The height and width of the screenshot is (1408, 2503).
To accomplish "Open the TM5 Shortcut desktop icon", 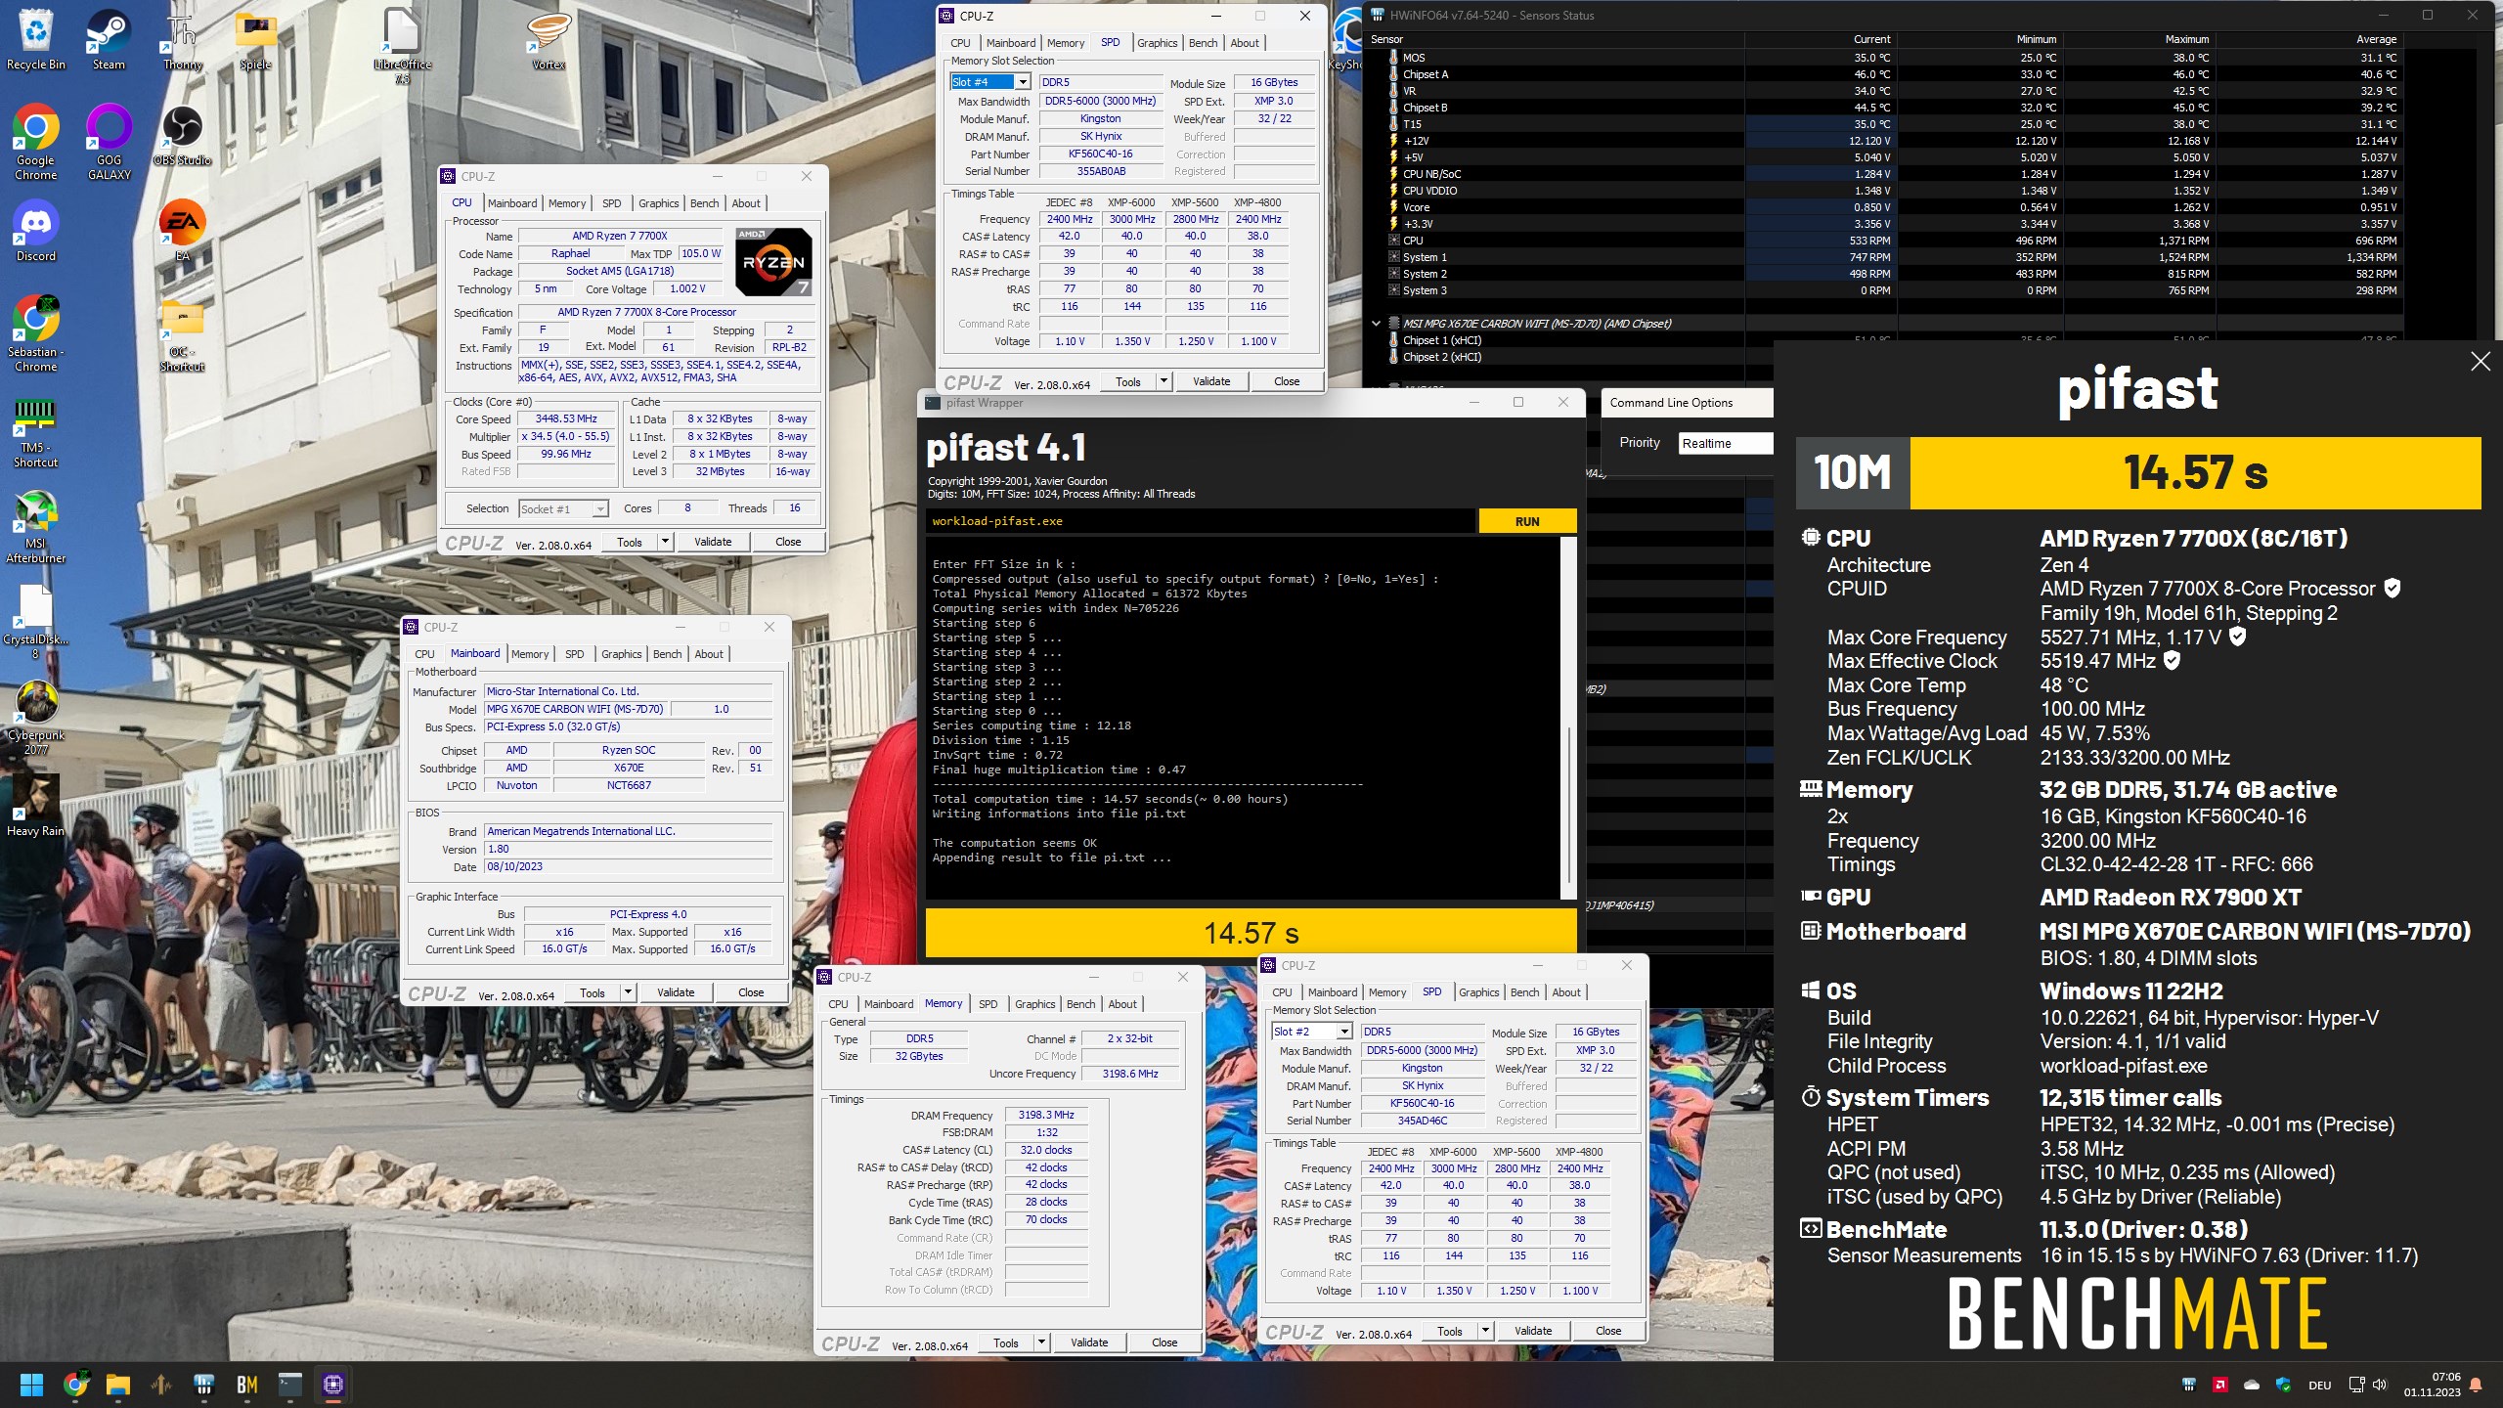I will pyautogui.click(x=35, y=433).
